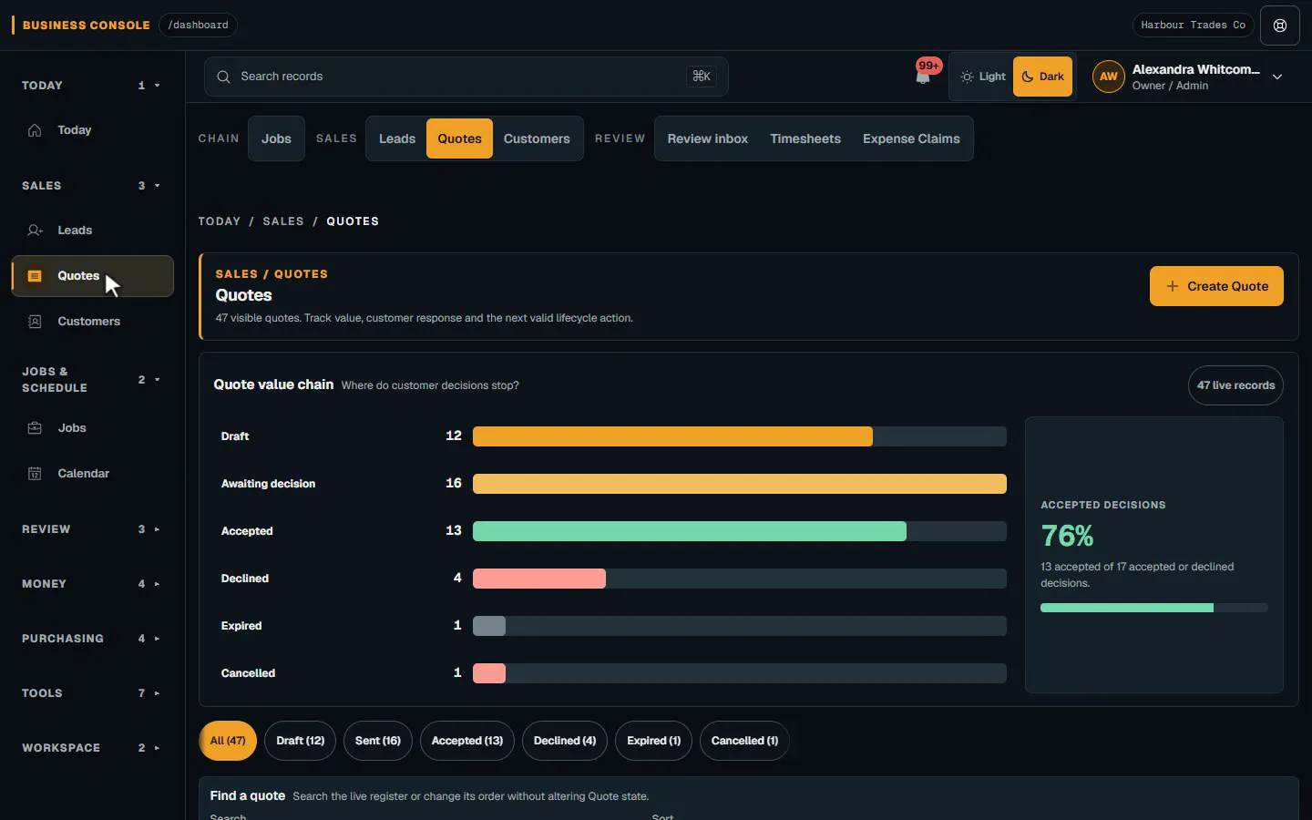Filter quotes by All (47)

228,741
